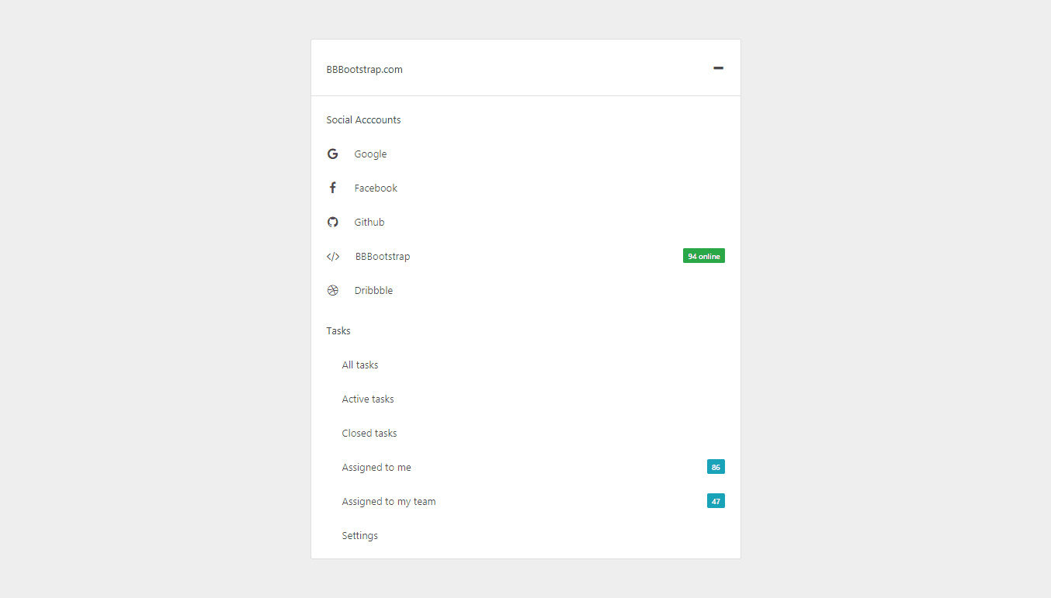1051x598 pixels.
Task: Switch to Active tasks
Action: click(368, 399)
